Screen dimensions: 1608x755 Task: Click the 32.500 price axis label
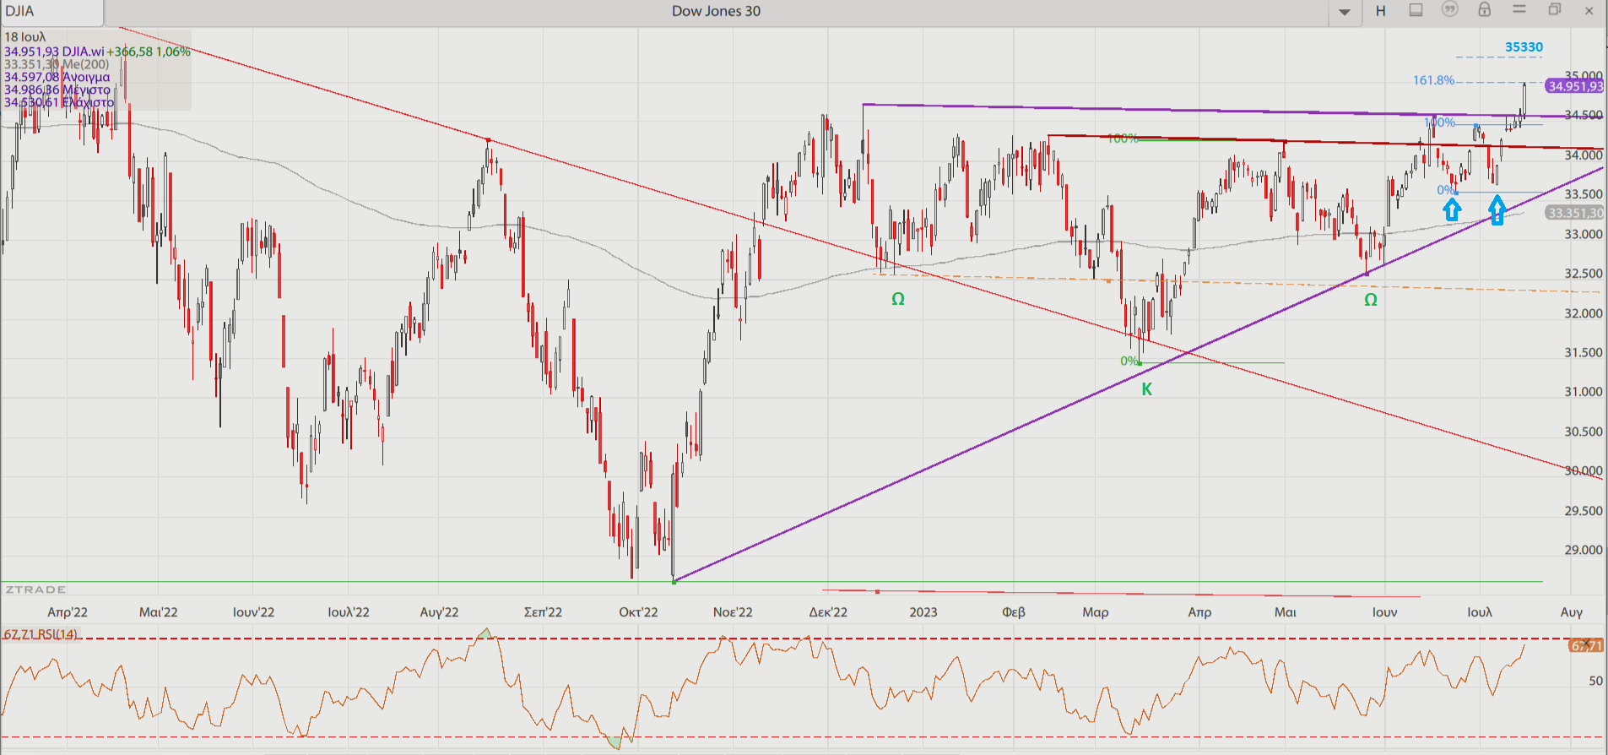[1584, 274]
